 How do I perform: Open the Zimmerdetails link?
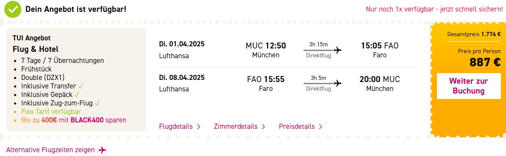coord(236,126)
